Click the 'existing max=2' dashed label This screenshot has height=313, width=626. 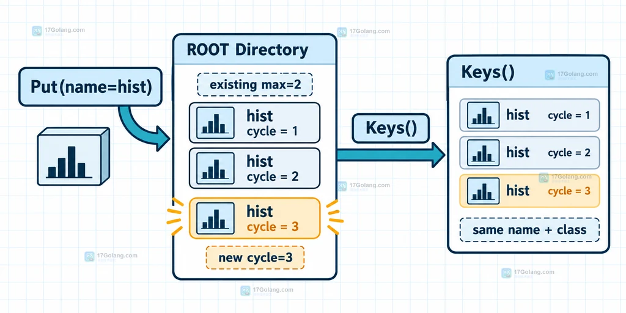point(255,84)
